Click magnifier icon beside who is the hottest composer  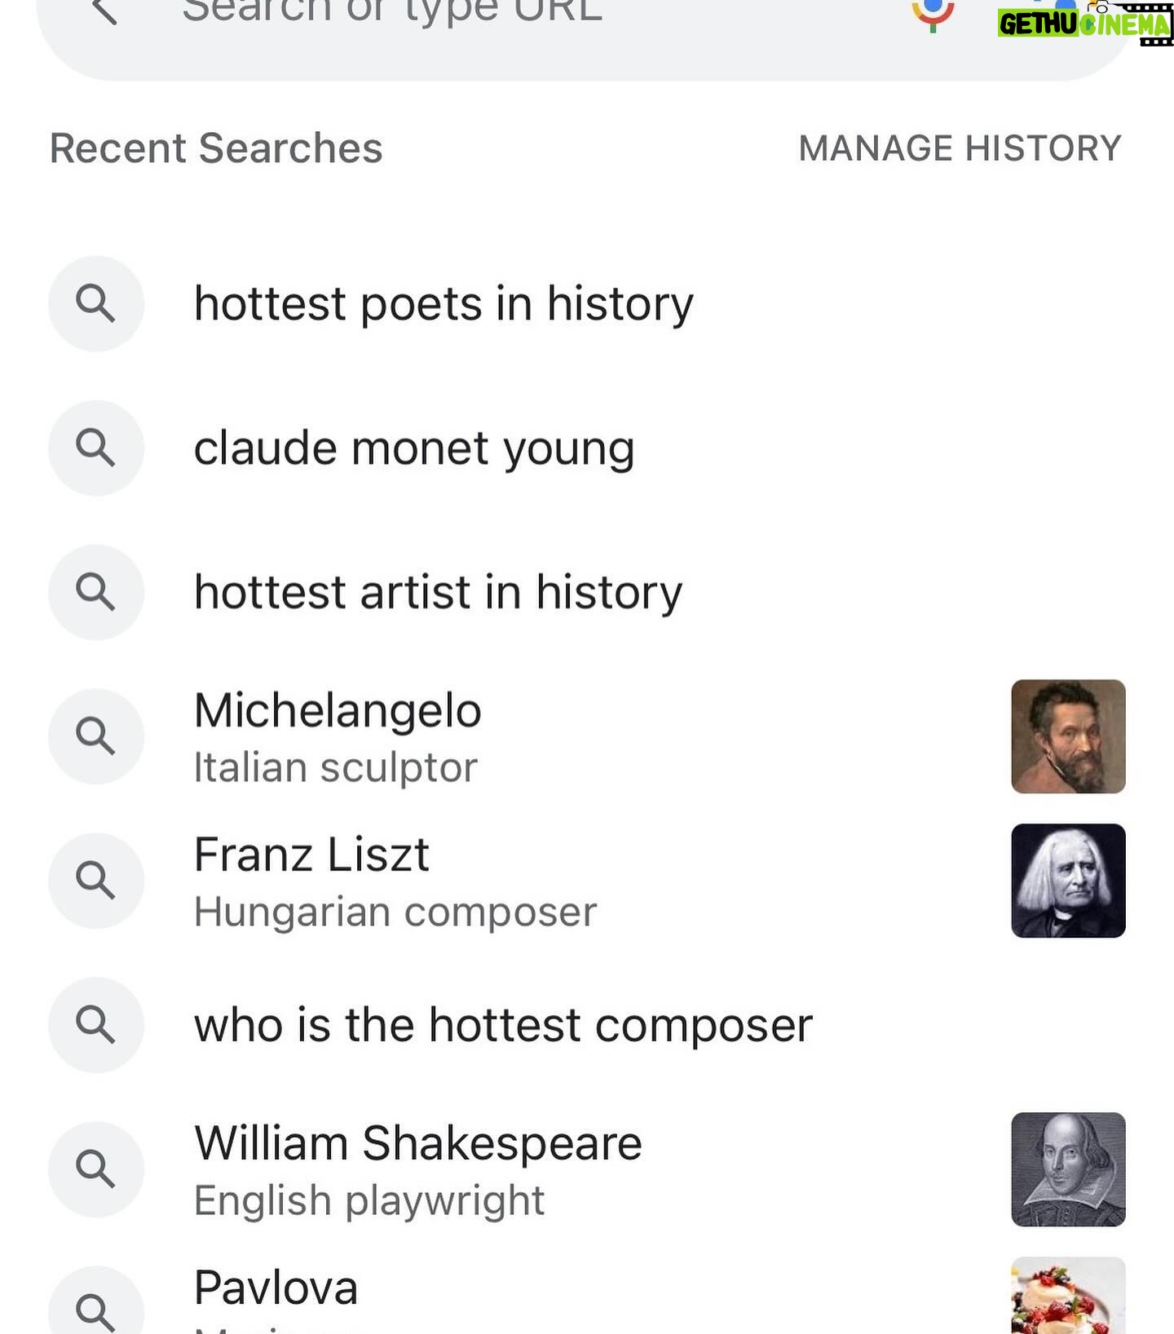[x=96, y=1026]
